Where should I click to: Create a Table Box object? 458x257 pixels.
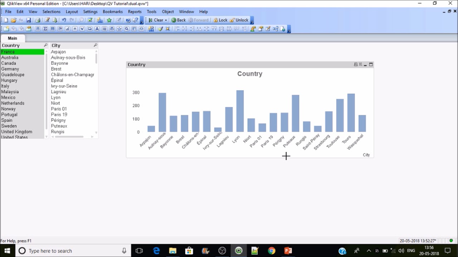point(53,29)
